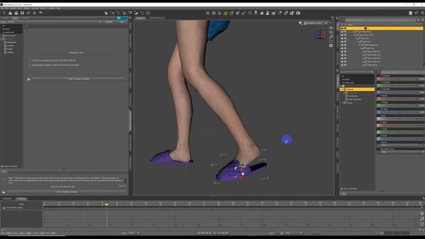Select the yellow highlighted Node Selection tool icon

[x=208, y=13]
